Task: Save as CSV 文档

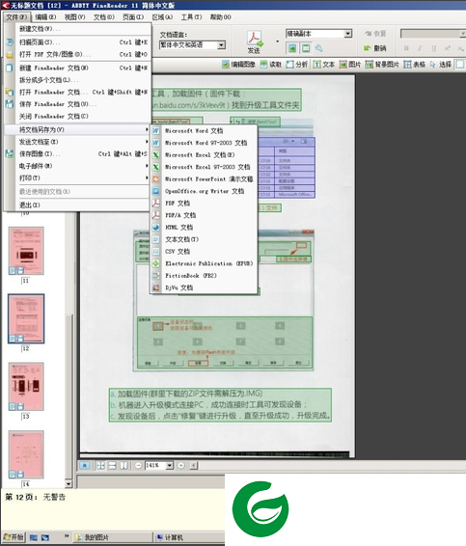Action: coord(205,252)
